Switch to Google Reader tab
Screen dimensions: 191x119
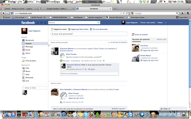coord(57,9)
